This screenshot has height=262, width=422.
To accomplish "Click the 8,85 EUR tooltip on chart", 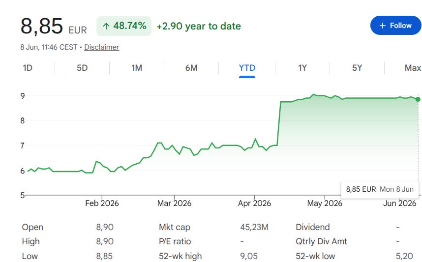I will click(380, 189).
